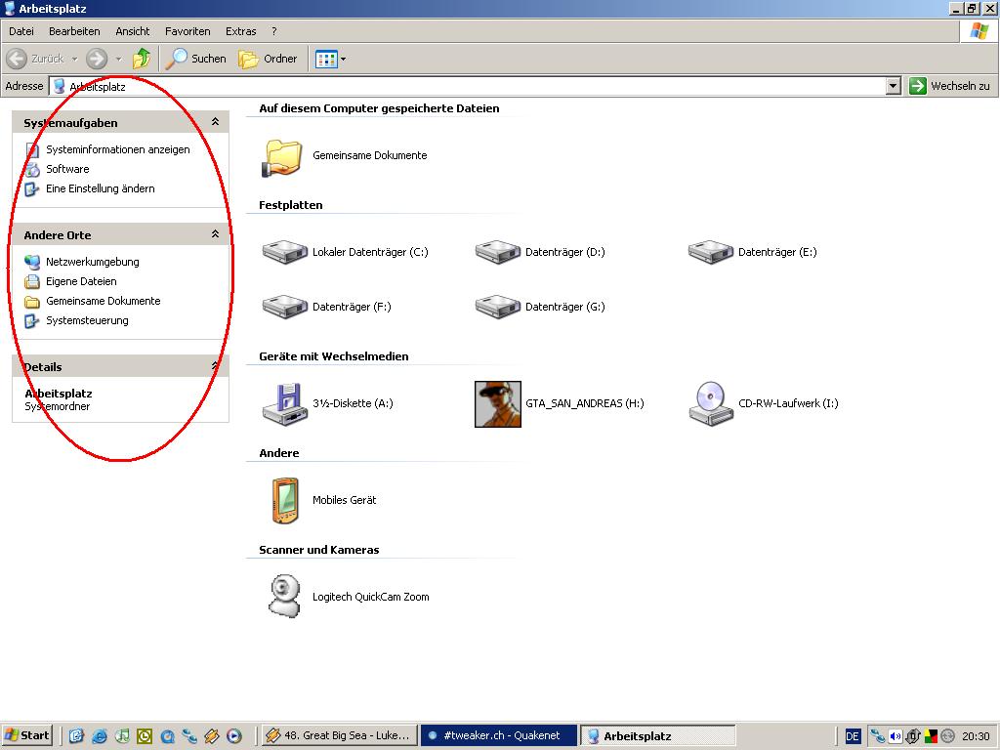Viewport: 1000px width, 750px height.
Task: Open the GTA_SAN_ANDREAS (H:) drive icon
Action: pos(498,403)
